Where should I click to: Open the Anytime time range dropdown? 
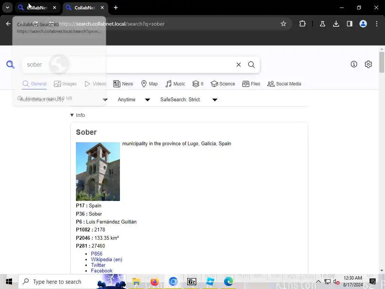pyautogui.click(x=134, y=99)
